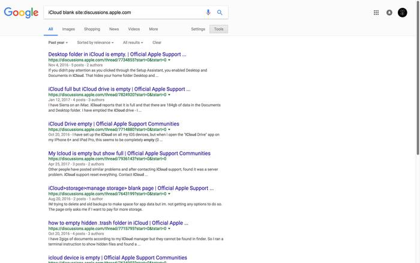Open Google notifications bell icon
Viewport: 420px width, 263px height.
coord(389,13)
